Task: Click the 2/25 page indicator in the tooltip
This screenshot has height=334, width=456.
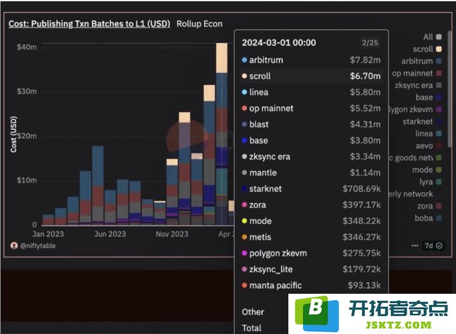Action: coord(370,43)
